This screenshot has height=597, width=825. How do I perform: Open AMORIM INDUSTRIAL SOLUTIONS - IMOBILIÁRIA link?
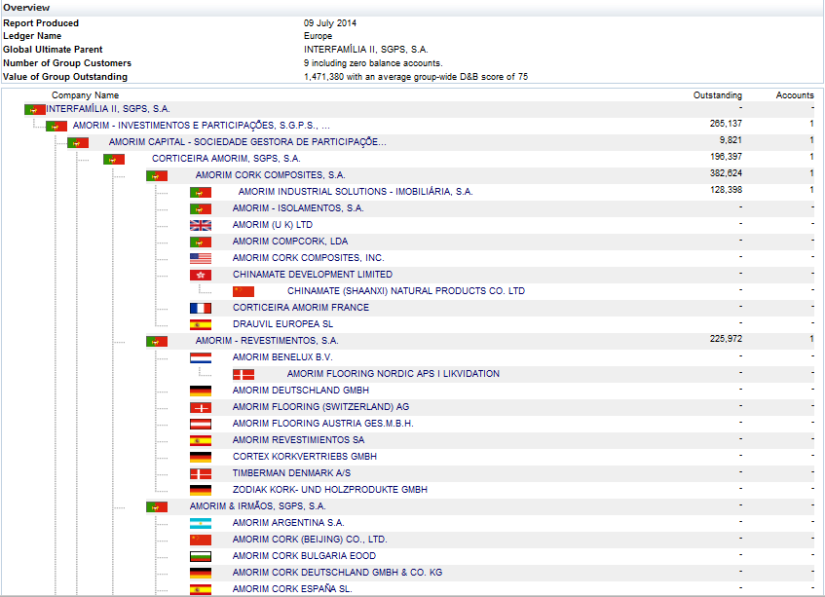pos(356,192)
